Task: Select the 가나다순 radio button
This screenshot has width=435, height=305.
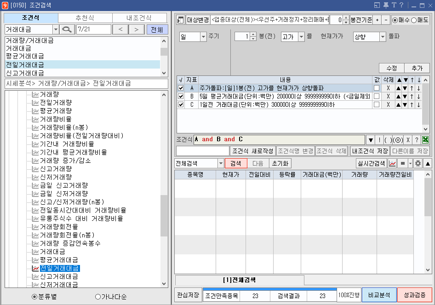Action: 97,297
